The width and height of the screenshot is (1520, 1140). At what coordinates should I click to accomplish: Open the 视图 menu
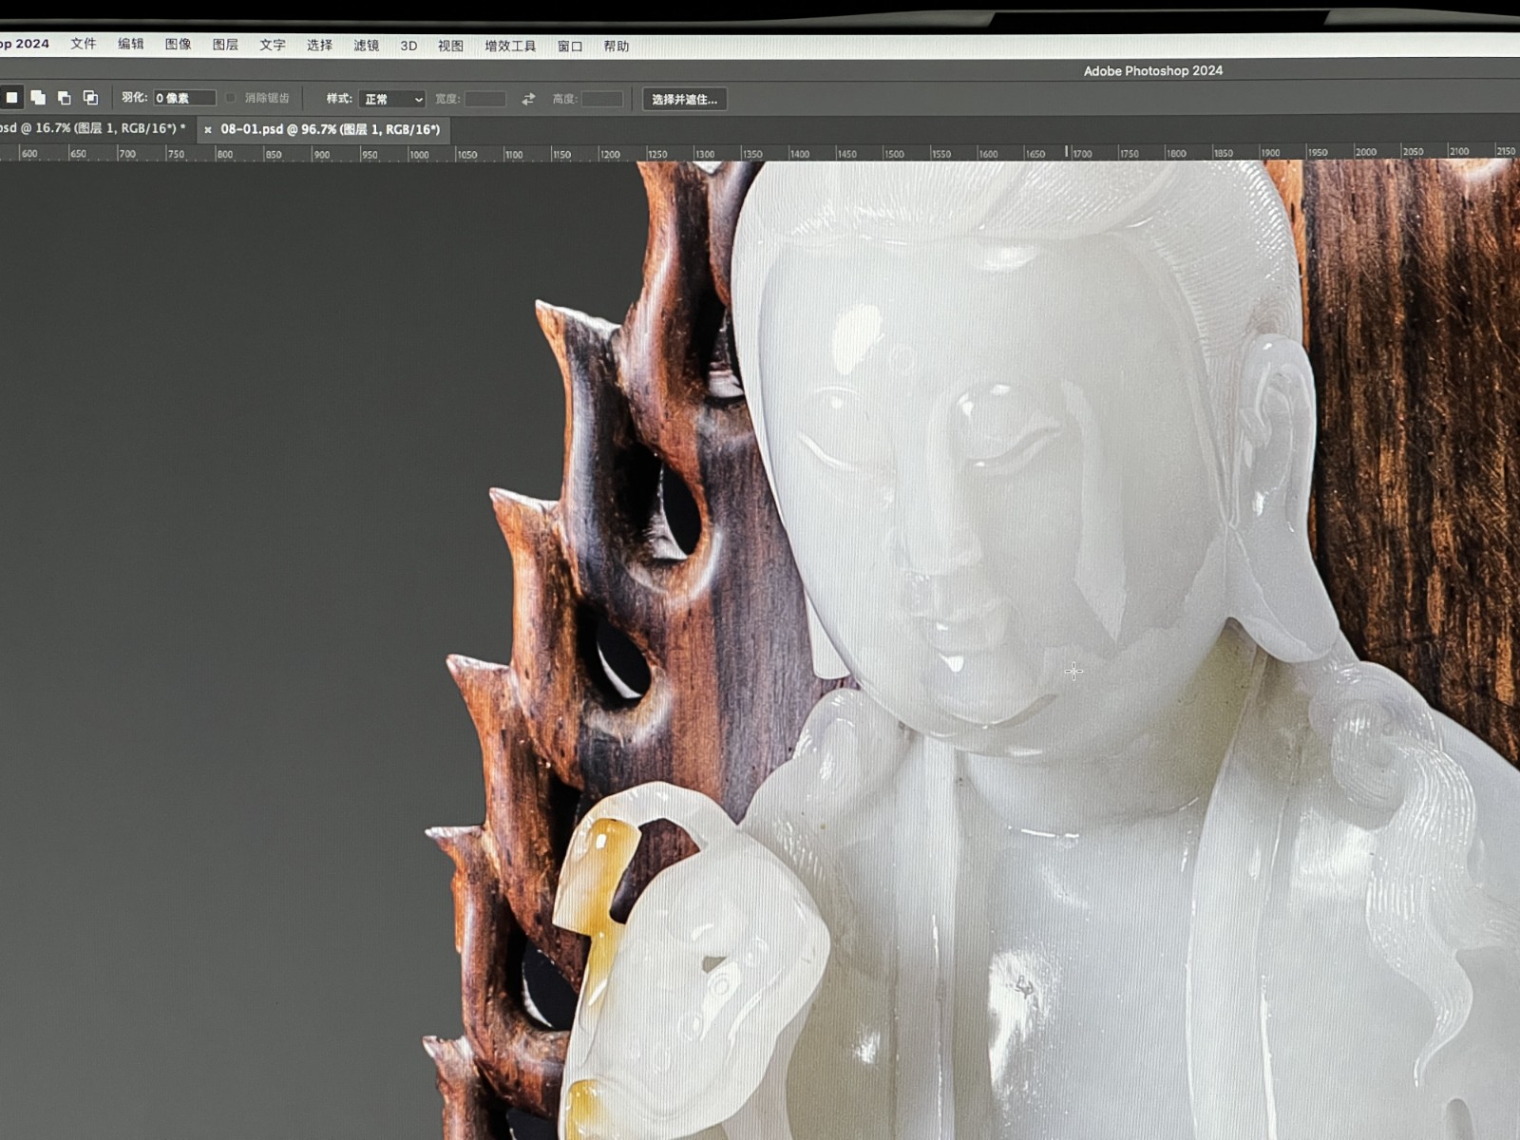click(450, 46)
